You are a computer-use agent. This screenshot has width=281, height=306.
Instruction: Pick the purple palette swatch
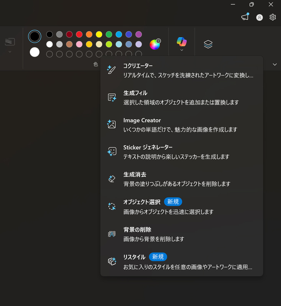[139, 34]
